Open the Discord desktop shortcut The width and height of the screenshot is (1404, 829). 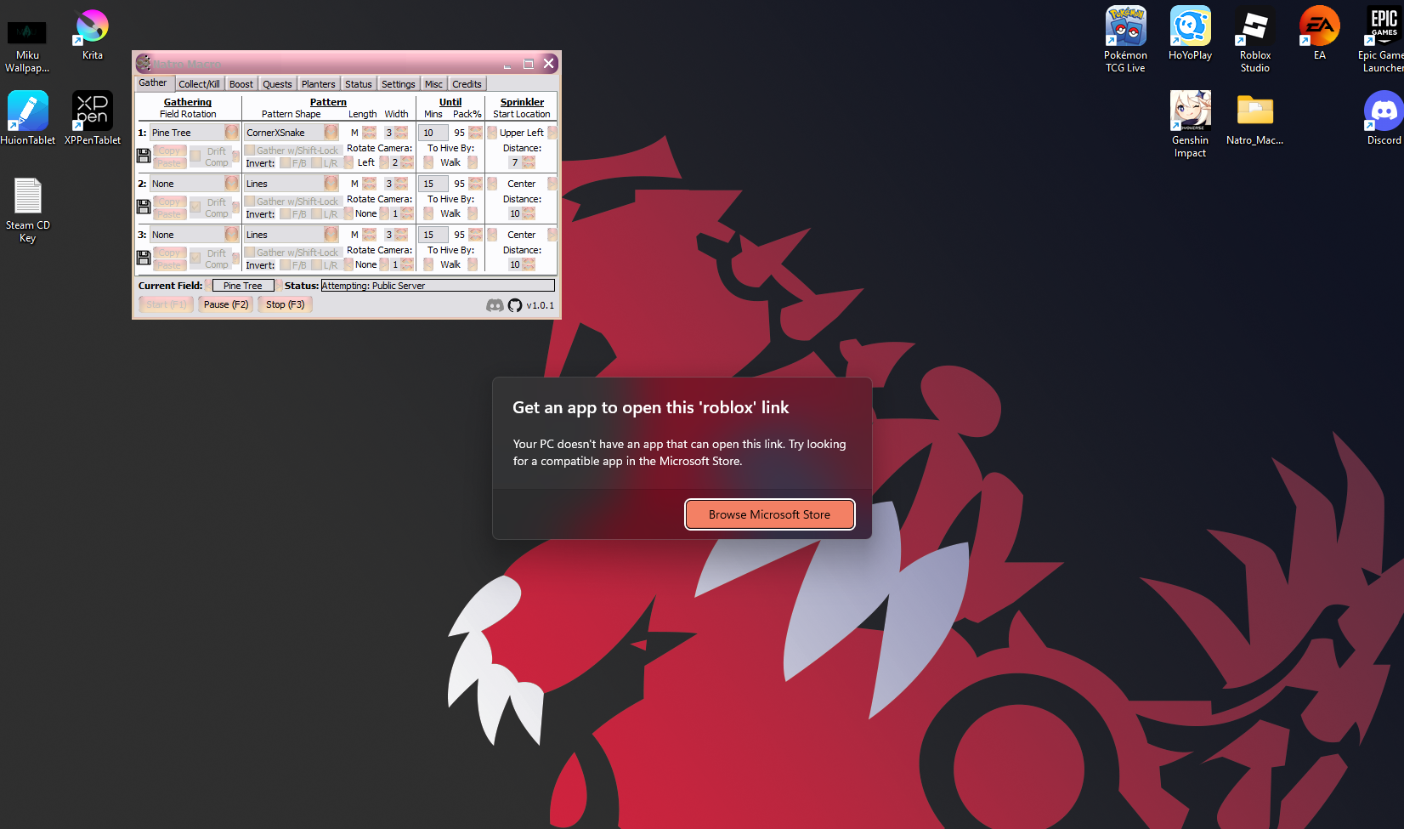click(1384, 119)
